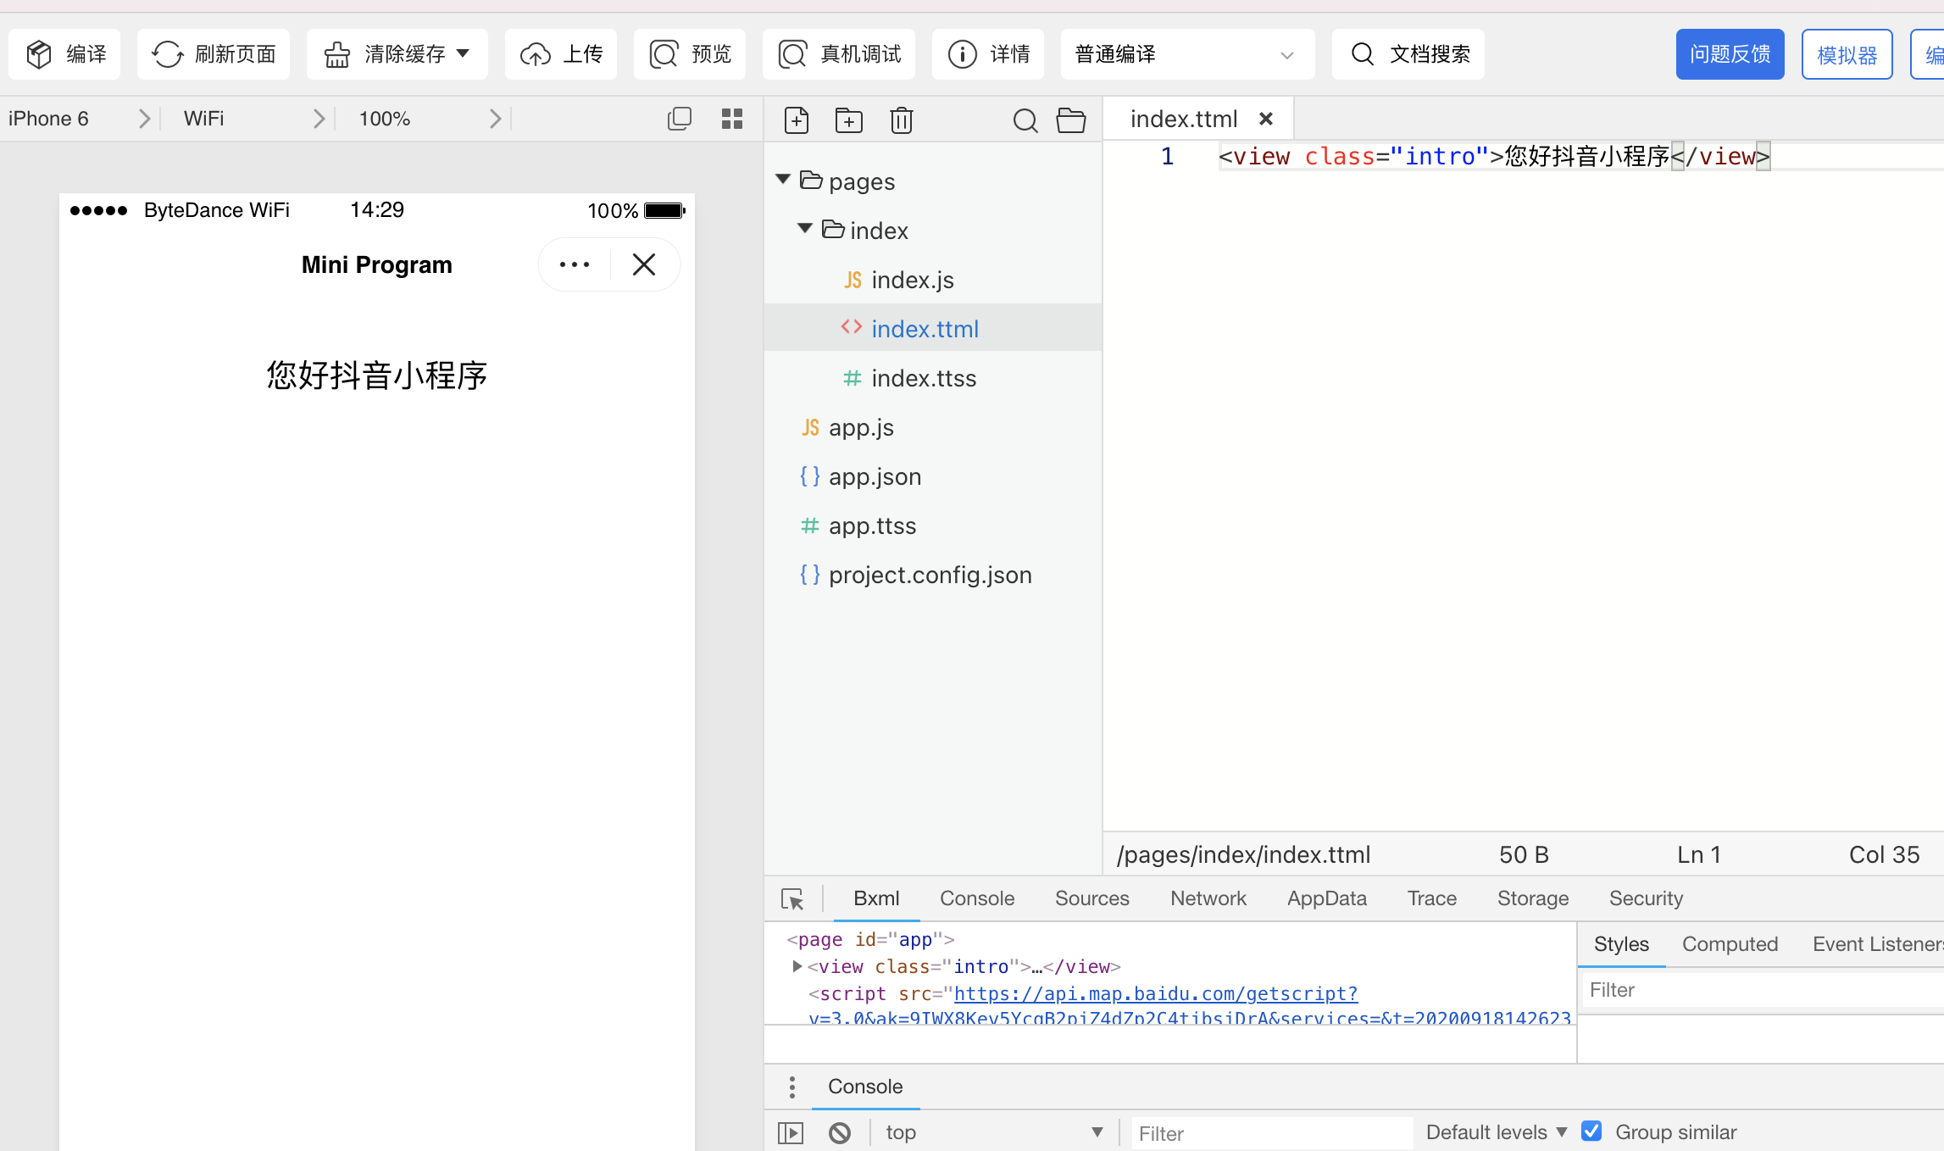This screenshot has height=1151, width=1944.
Task: Switch to the Network tab
Action: (1208, 898)
